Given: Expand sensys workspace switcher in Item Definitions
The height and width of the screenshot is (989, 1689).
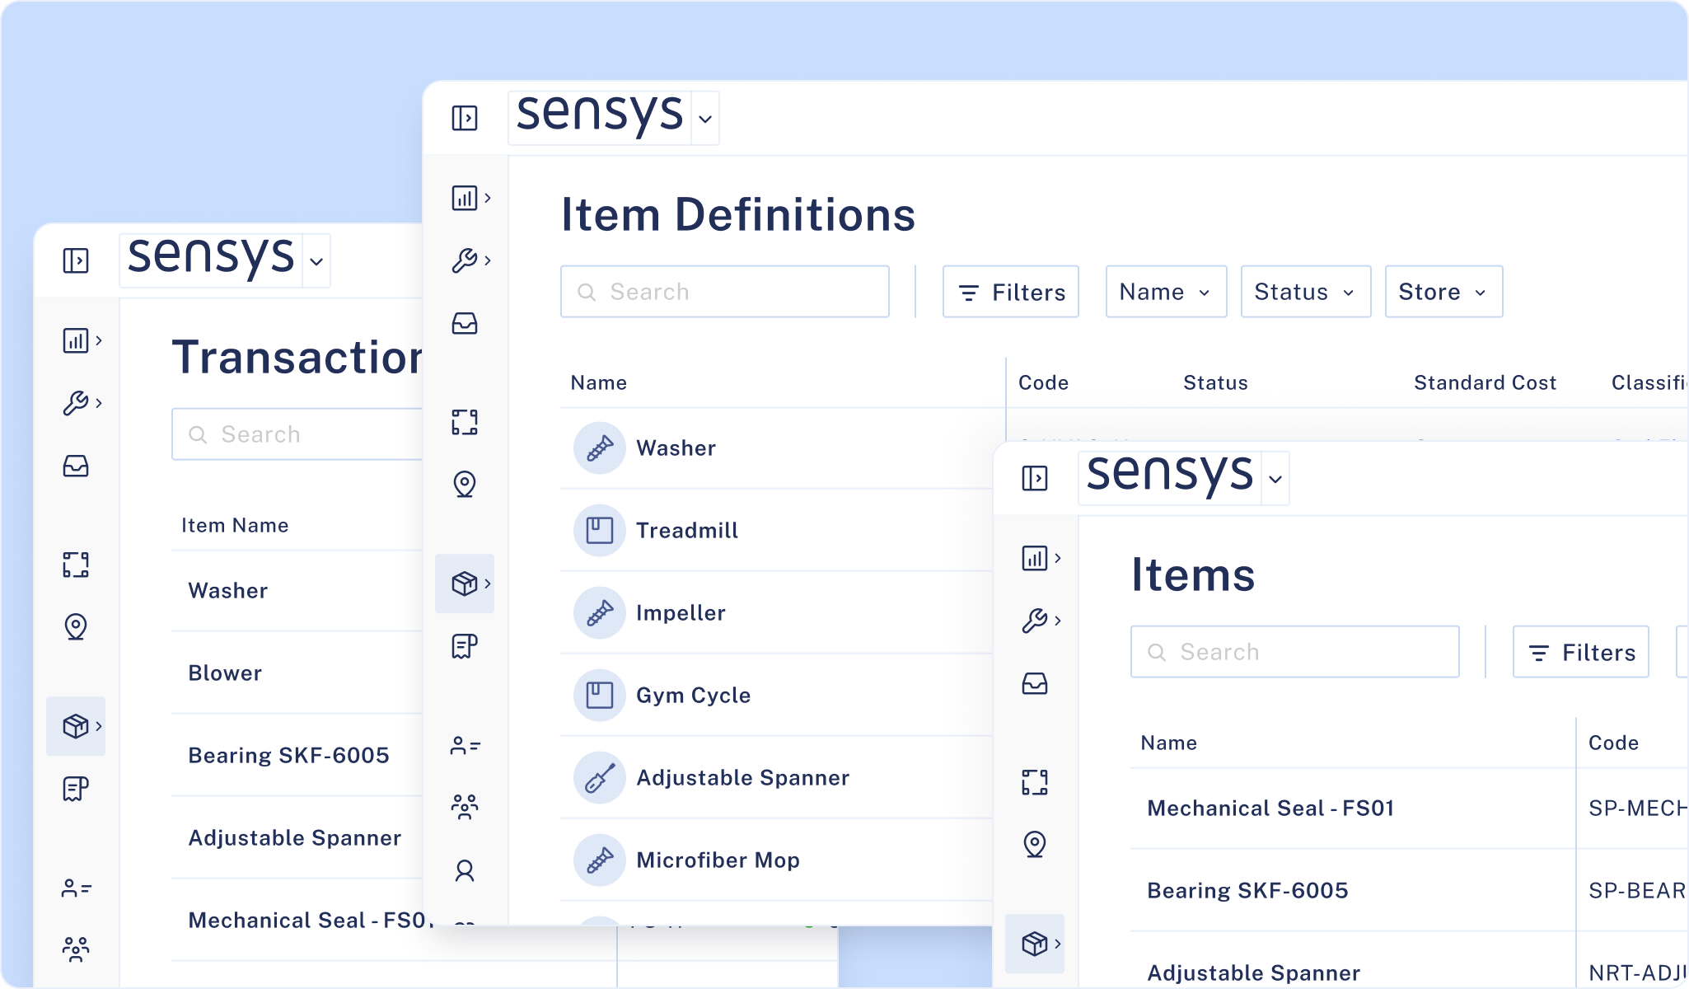Looking at the screenshot, I should 705,119.
